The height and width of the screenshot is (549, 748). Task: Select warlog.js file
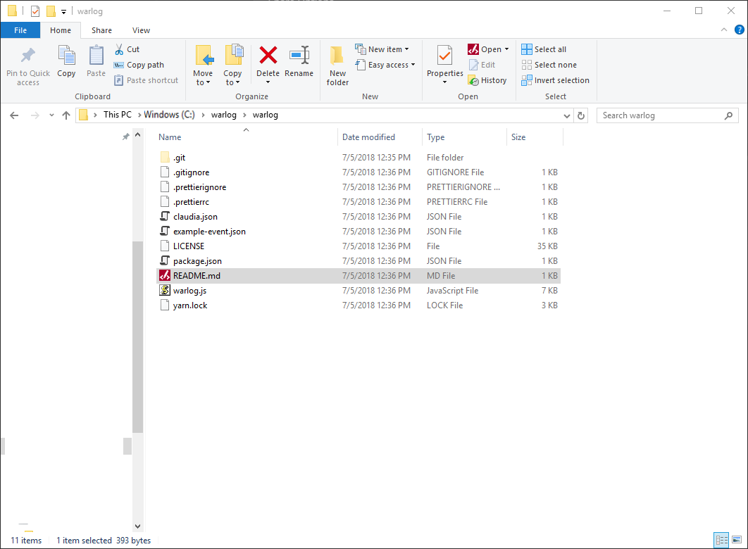[359, 290]
